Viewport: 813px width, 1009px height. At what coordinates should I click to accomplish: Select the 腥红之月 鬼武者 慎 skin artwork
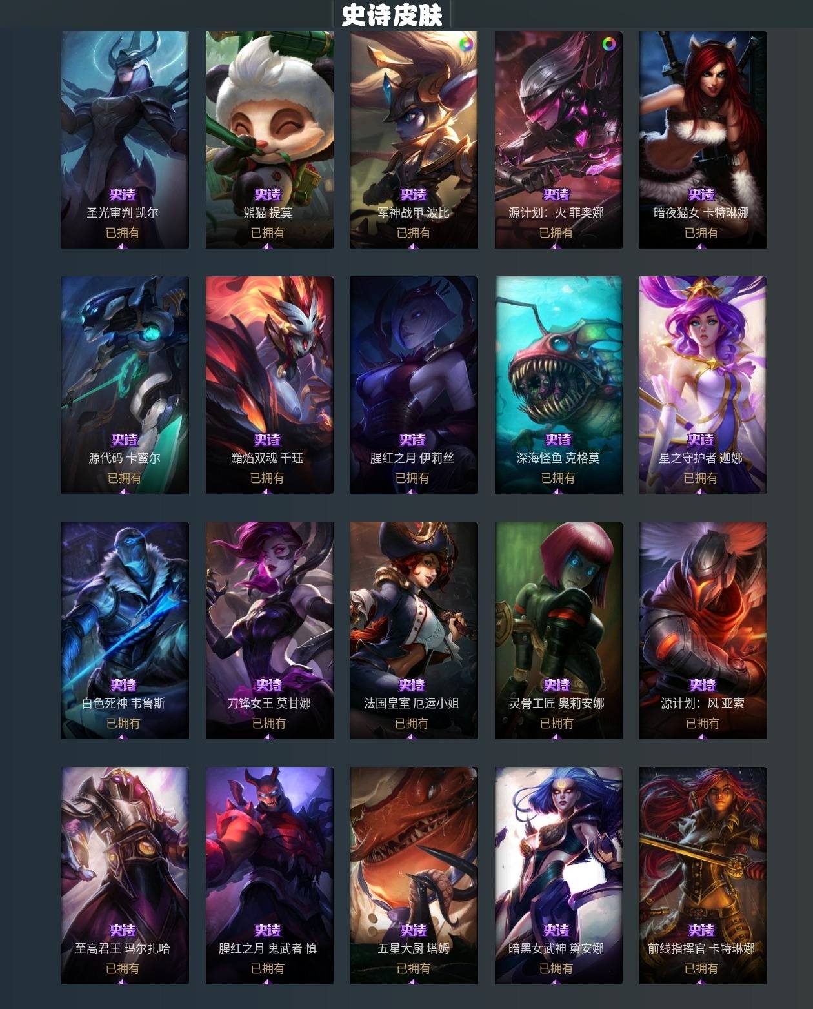tap(270, 875)
